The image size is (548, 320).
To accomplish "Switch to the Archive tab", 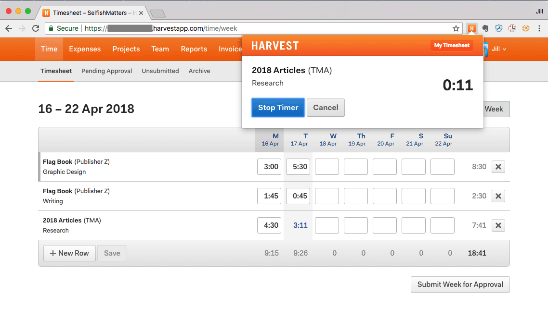I will (x=199, y=71).
